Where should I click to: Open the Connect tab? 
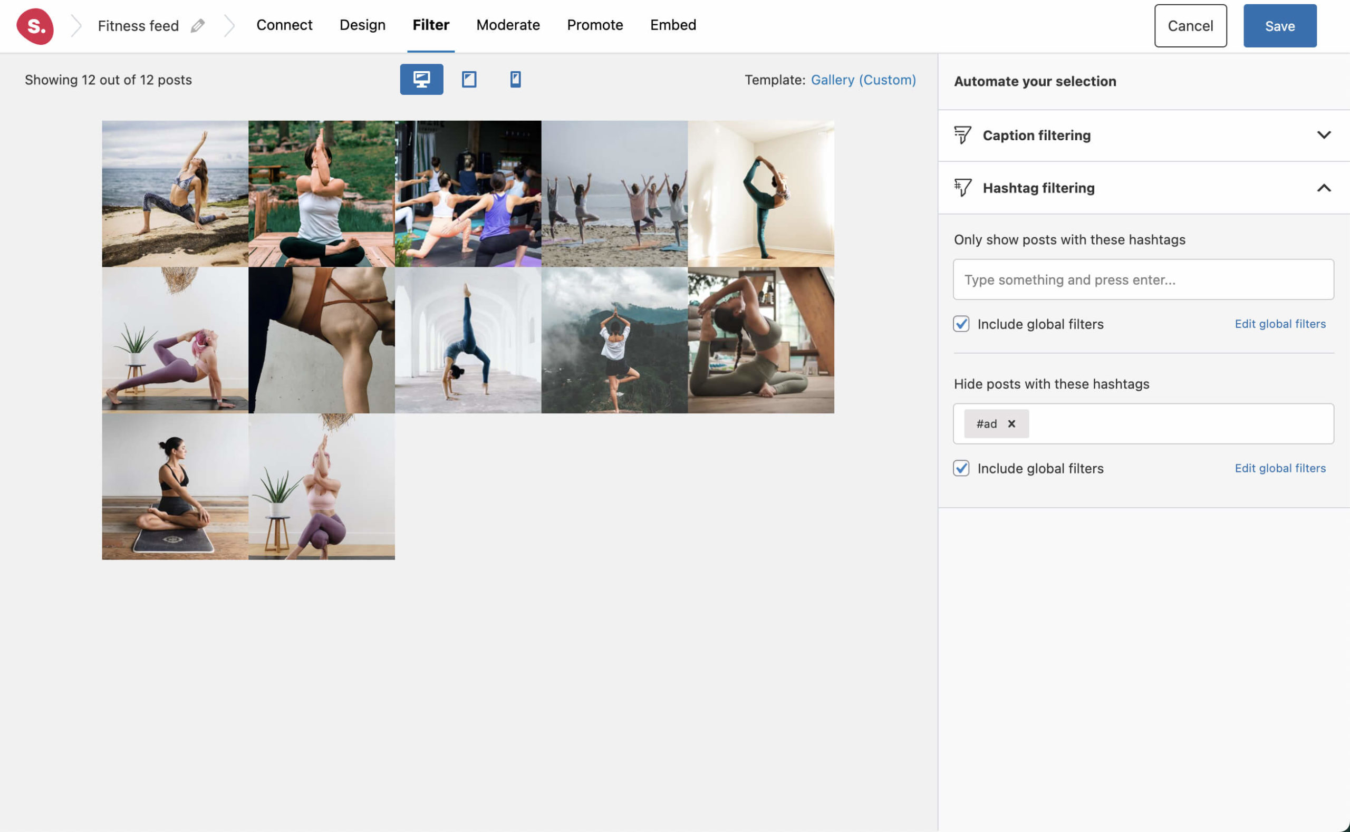pyautogui.click(x=284, y=25)
